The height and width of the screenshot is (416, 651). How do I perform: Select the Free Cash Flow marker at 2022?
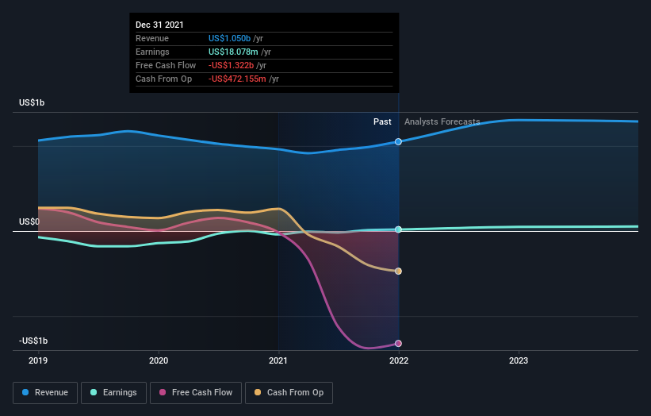(398, 343)
